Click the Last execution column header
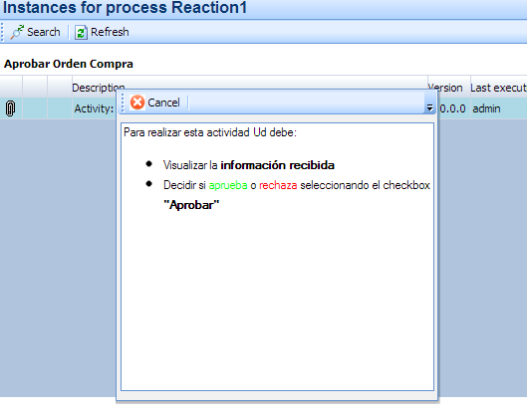Screen dimensions: 527x417 tap(499, 88)
